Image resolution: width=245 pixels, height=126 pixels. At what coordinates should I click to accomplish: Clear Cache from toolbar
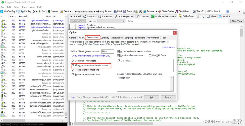[166, 11]
